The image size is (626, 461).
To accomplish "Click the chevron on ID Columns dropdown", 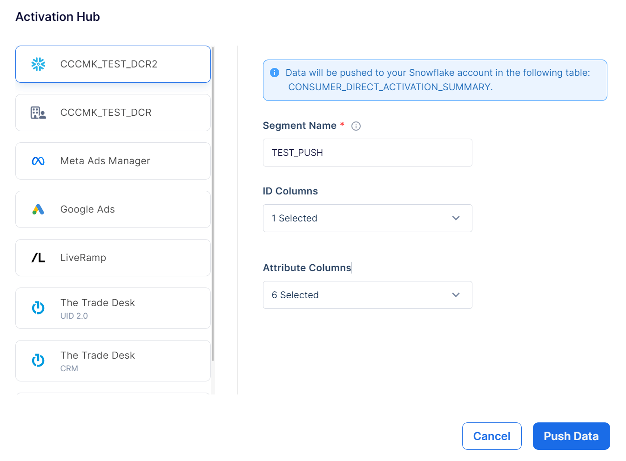I will tap(456, 218).
